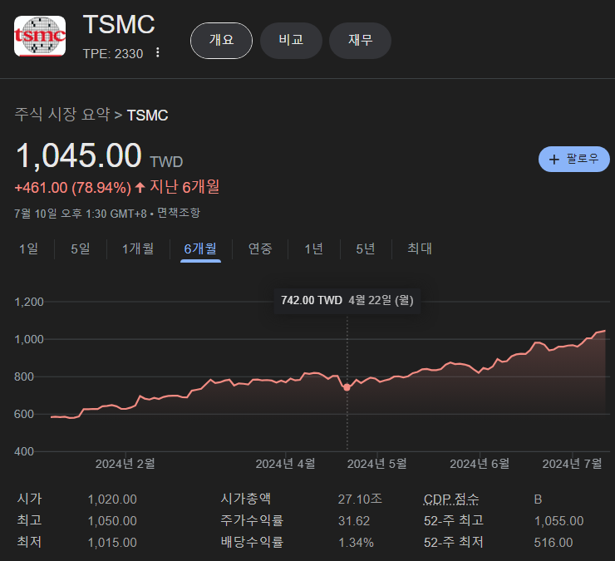
Task: Click the 1,045.00 current price value
Action: click(78, 155)
